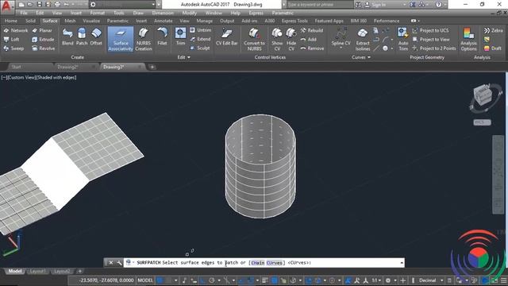Click the Patch surface tool
508x286 pixels.
[82, 37]
